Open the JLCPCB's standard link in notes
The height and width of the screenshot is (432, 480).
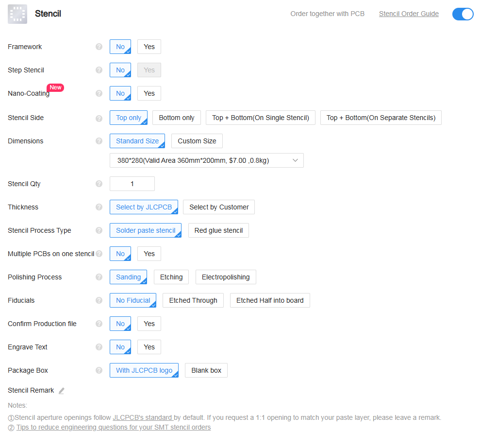(x=143, y=417)
